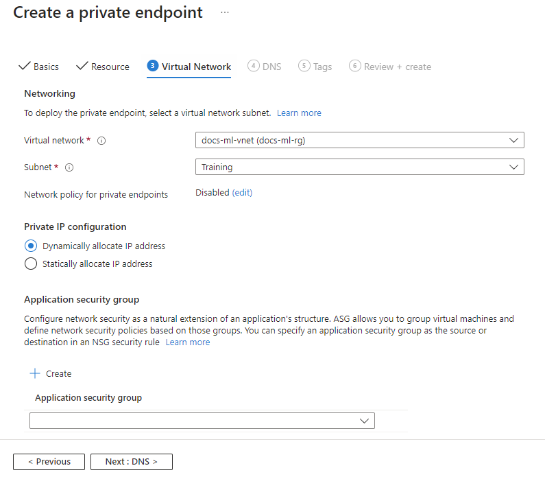Click the step 3 circle icon for Virtual Network

point(152,66)
